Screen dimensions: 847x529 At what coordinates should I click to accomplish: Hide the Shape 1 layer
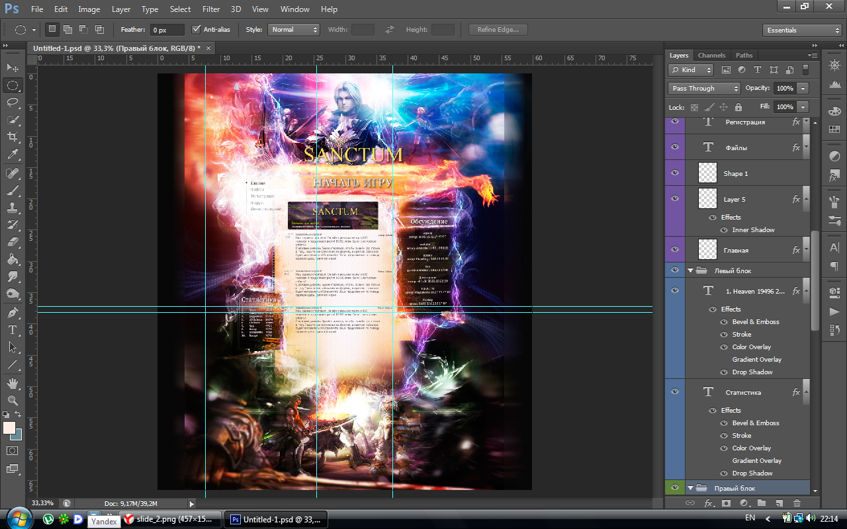(x=675, y=173)
